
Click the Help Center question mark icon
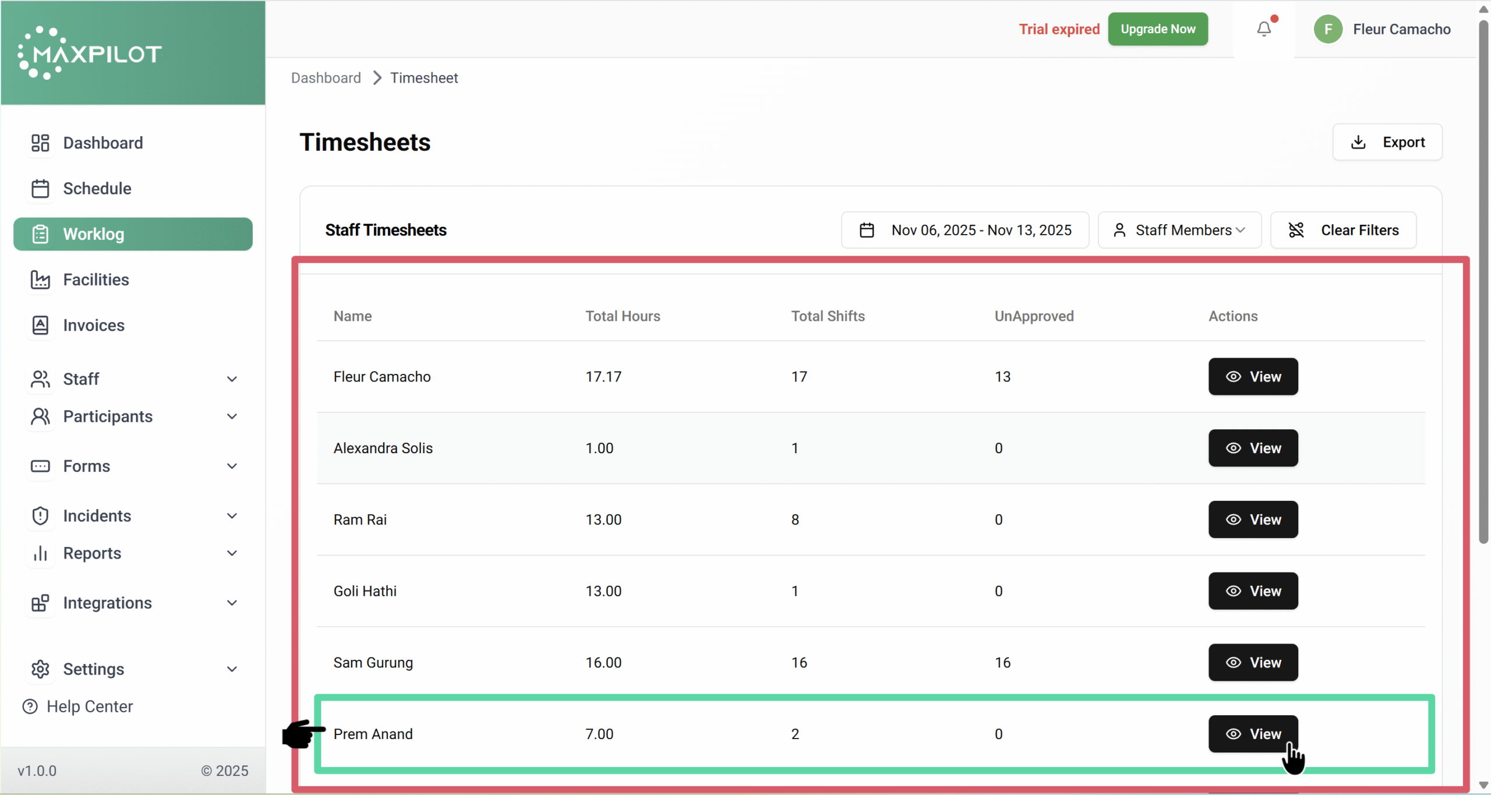(30, 706)
